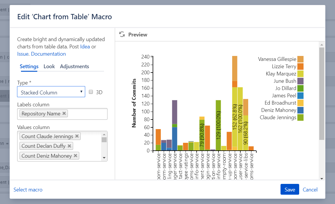Switch to the Look tab
Viewport: 335px width, 204px height.
[49, 66]
